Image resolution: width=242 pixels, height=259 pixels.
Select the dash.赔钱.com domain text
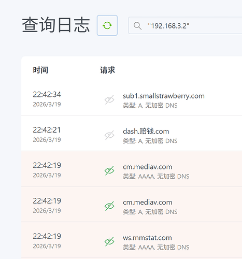pyautogui.click(x=146, y=132)
